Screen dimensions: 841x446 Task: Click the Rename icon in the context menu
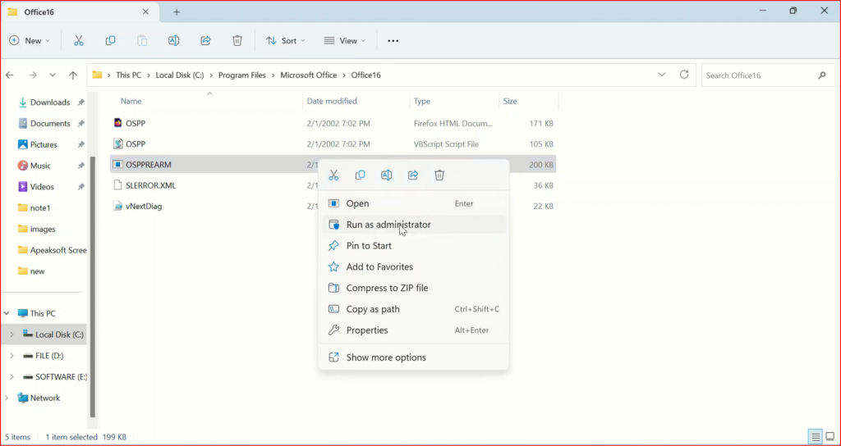tap(386, 175)
